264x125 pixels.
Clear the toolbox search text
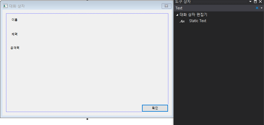pos(257,8)
